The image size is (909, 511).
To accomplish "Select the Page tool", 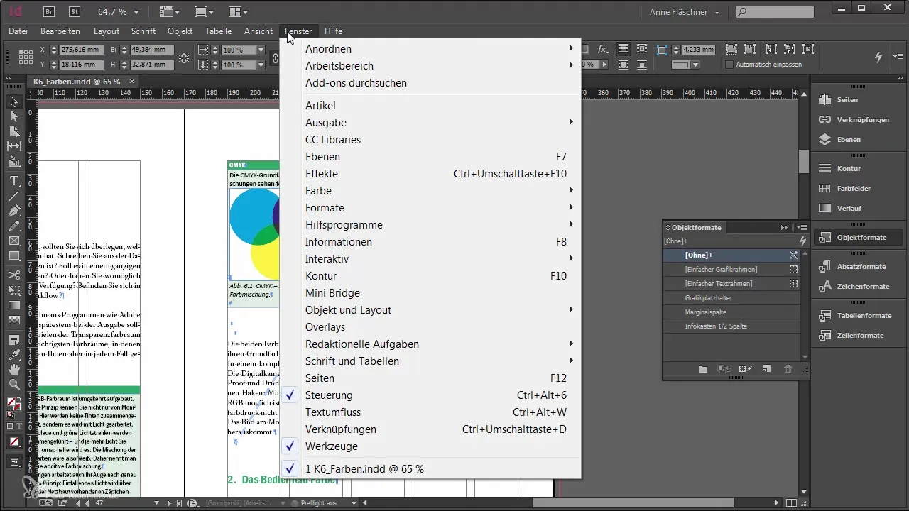I will tap(14, 131).
